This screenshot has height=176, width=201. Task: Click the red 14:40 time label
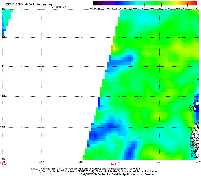coord(4,164)
